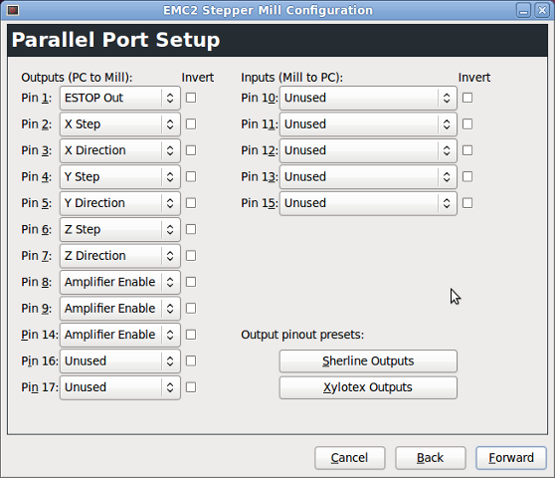This screenshot has height=478, width=555.
Task: Check Invert box for Pin 6 Z Step
Action: [191, 229]
